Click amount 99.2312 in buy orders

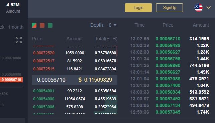click(x=75, y=91)
